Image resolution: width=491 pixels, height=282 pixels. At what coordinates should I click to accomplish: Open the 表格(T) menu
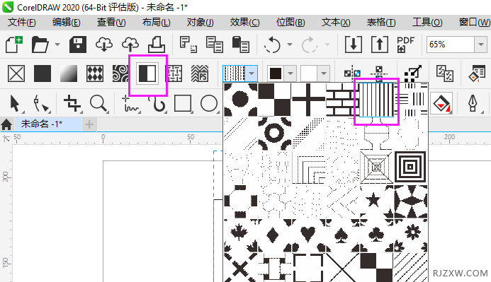point(381,22)
